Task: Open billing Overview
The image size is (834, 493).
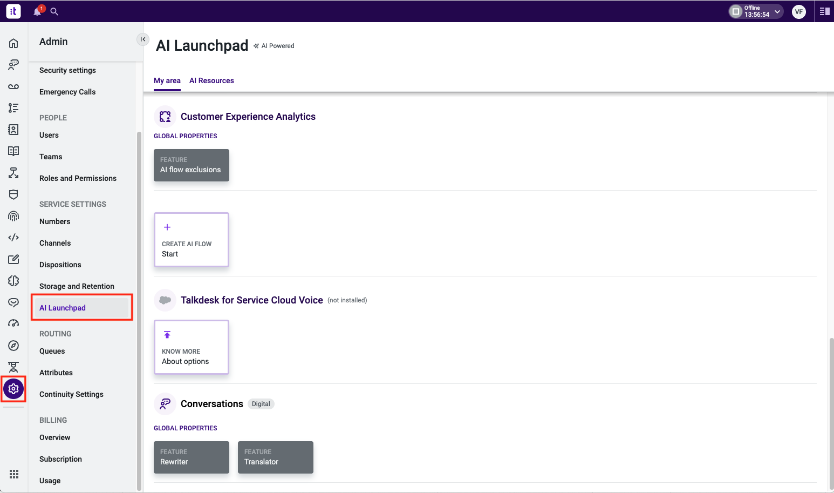Action: click(55, 437)
